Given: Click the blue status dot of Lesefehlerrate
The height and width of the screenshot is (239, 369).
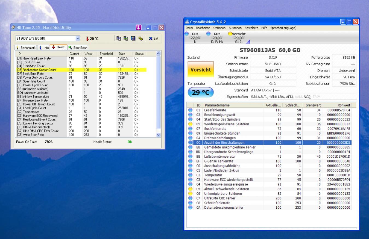Looking at the screenshot, I should [x=190, y=110].
